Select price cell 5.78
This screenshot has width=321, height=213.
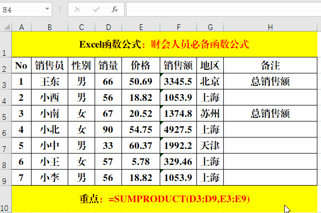point(141,161)
